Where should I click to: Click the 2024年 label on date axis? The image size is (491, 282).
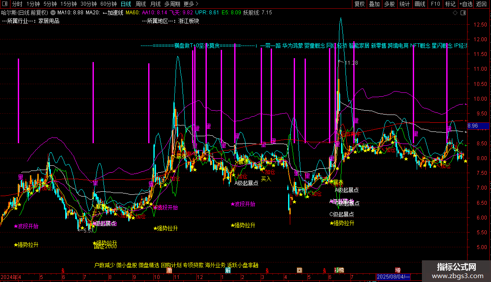9,277
